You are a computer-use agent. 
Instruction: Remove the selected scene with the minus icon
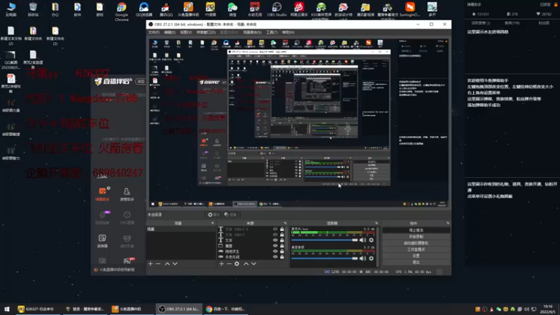coord(158,264)
